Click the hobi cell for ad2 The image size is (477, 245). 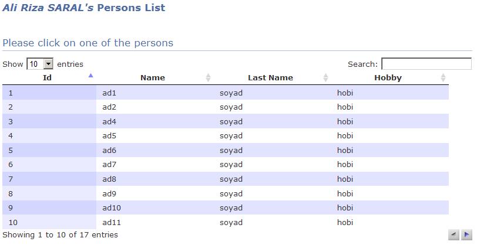pos(345,107)
